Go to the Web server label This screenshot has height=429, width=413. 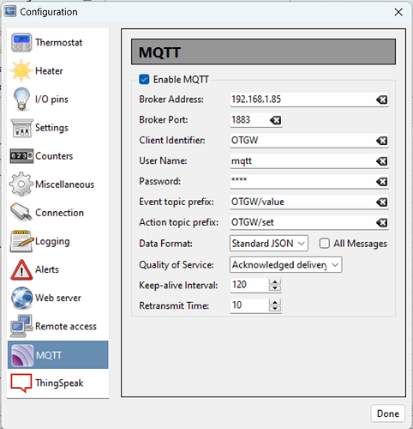click(58, 298)
